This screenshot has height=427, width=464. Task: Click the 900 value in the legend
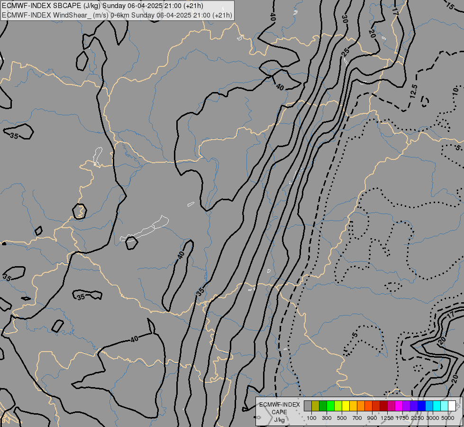372,418
